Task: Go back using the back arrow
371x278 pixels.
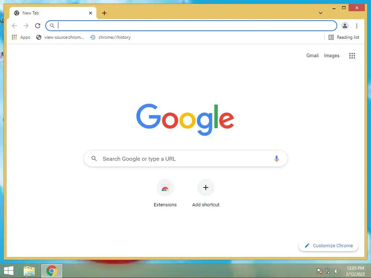Action: click(14, 26)
